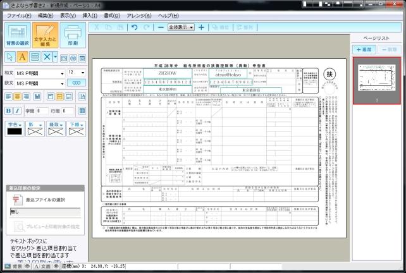Zoom out with the minus icon
The image size is (406, 273).
161,27
